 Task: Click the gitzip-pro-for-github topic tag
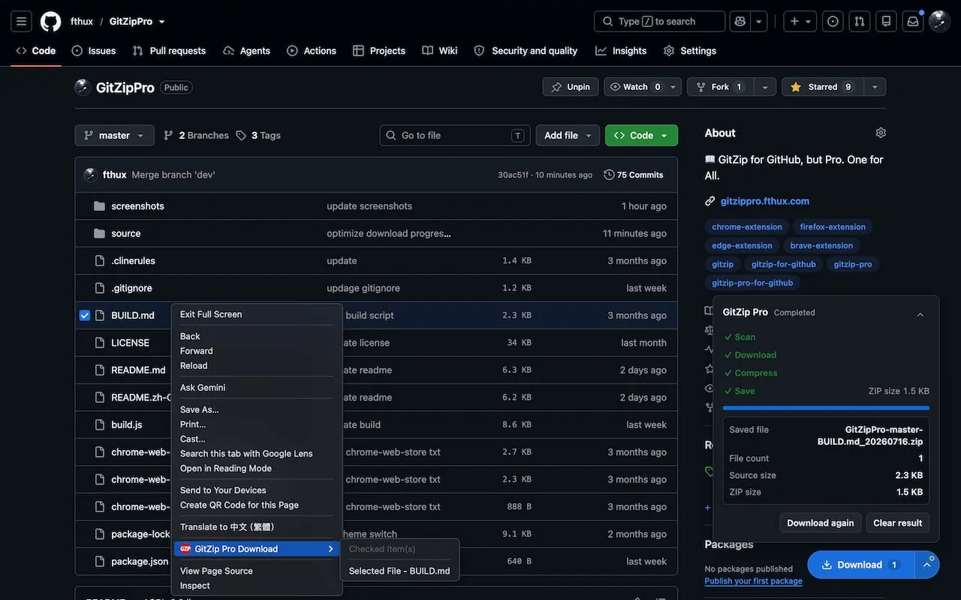click(x=752, y=283)
